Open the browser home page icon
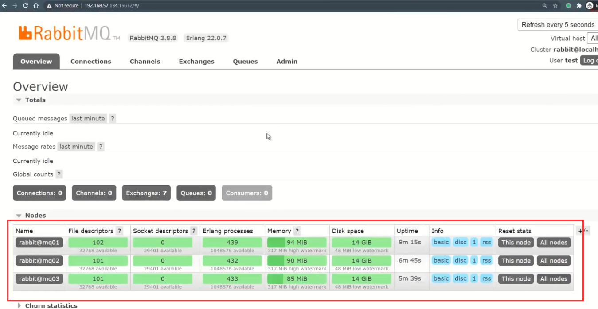This screenshot has width=598, height=309. coord(36,6)
